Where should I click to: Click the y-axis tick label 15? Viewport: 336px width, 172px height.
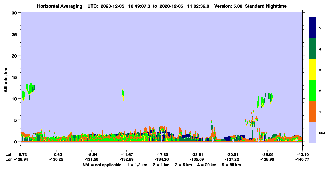pos(15,77)
